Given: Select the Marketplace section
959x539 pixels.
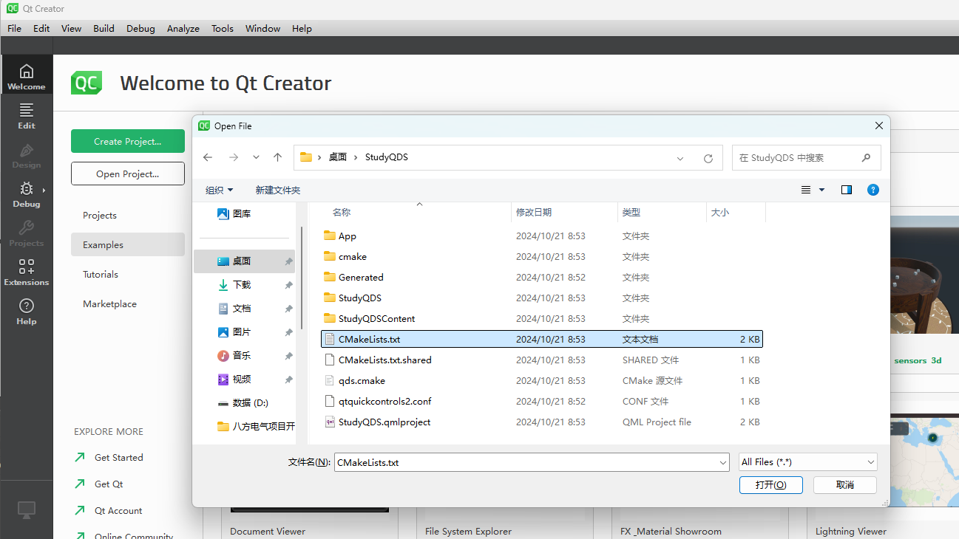Looking at the screenshot, I should (x=128, y=303).
